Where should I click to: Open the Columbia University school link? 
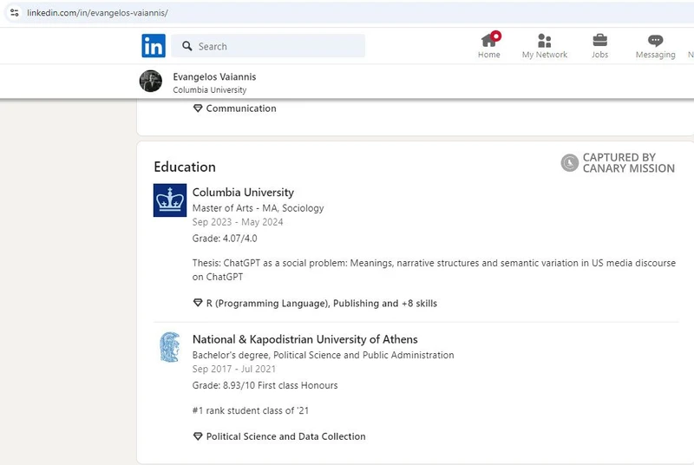coord(243,193)
